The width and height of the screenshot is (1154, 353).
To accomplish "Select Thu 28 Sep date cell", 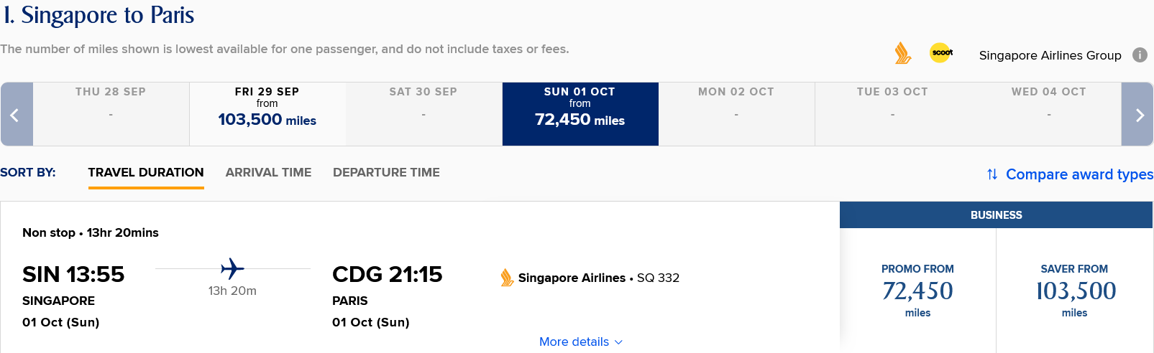I will tap(111, 114).
